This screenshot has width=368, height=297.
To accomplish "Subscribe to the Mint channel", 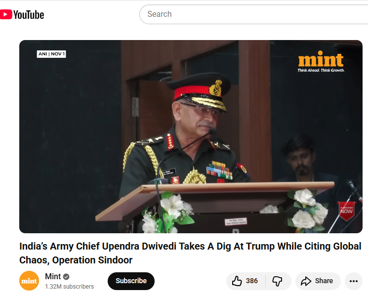I will point(131,281).
